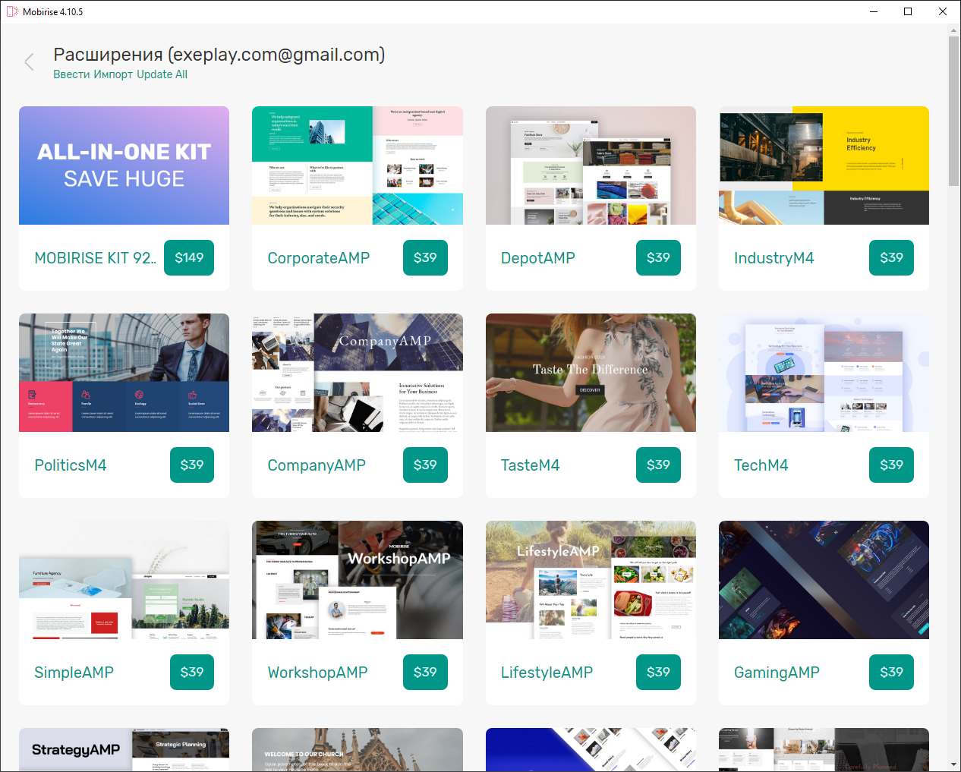This screenshot has width=961, height=772.
Task: Click the $39 button for DepotAMP
Action: coord(658,257)
